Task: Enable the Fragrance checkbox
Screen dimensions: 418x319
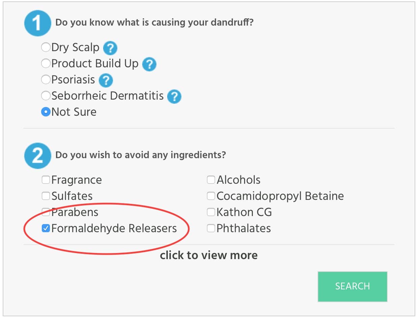Action: tap(46, 180)
